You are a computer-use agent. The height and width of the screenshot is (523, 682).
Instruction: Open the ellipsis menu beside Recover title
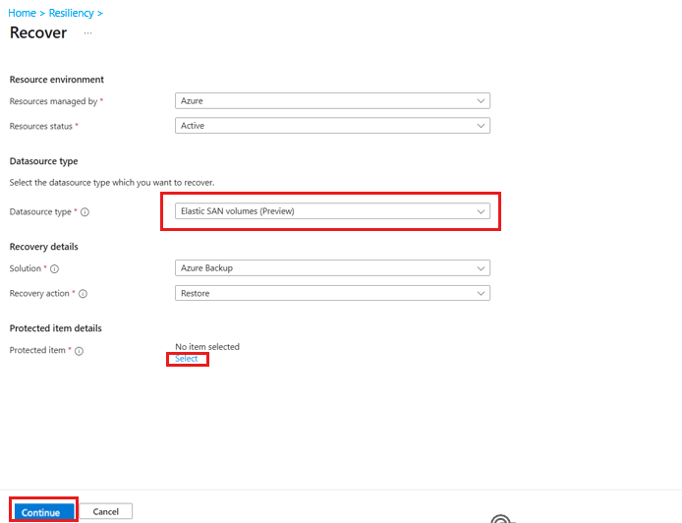pos(87,33)
